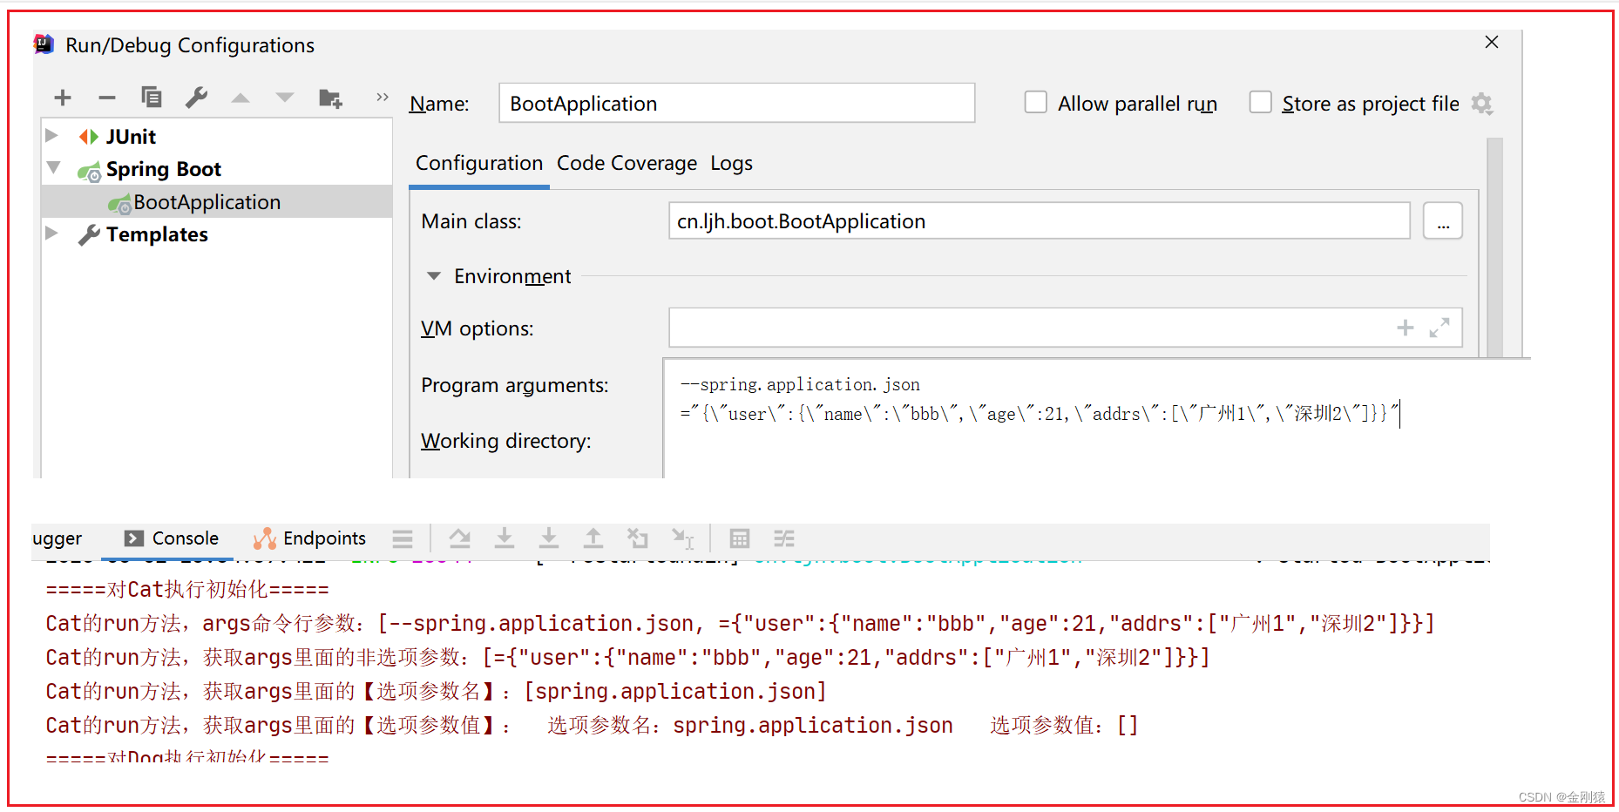The height and width of the screenshot is (812, 1619).
Task: Click Run to Cursor debugger icon
Action: pos(683,538)
